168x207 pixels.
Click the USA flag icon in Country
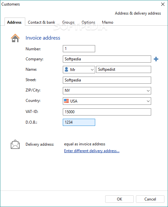coord(66,101)
